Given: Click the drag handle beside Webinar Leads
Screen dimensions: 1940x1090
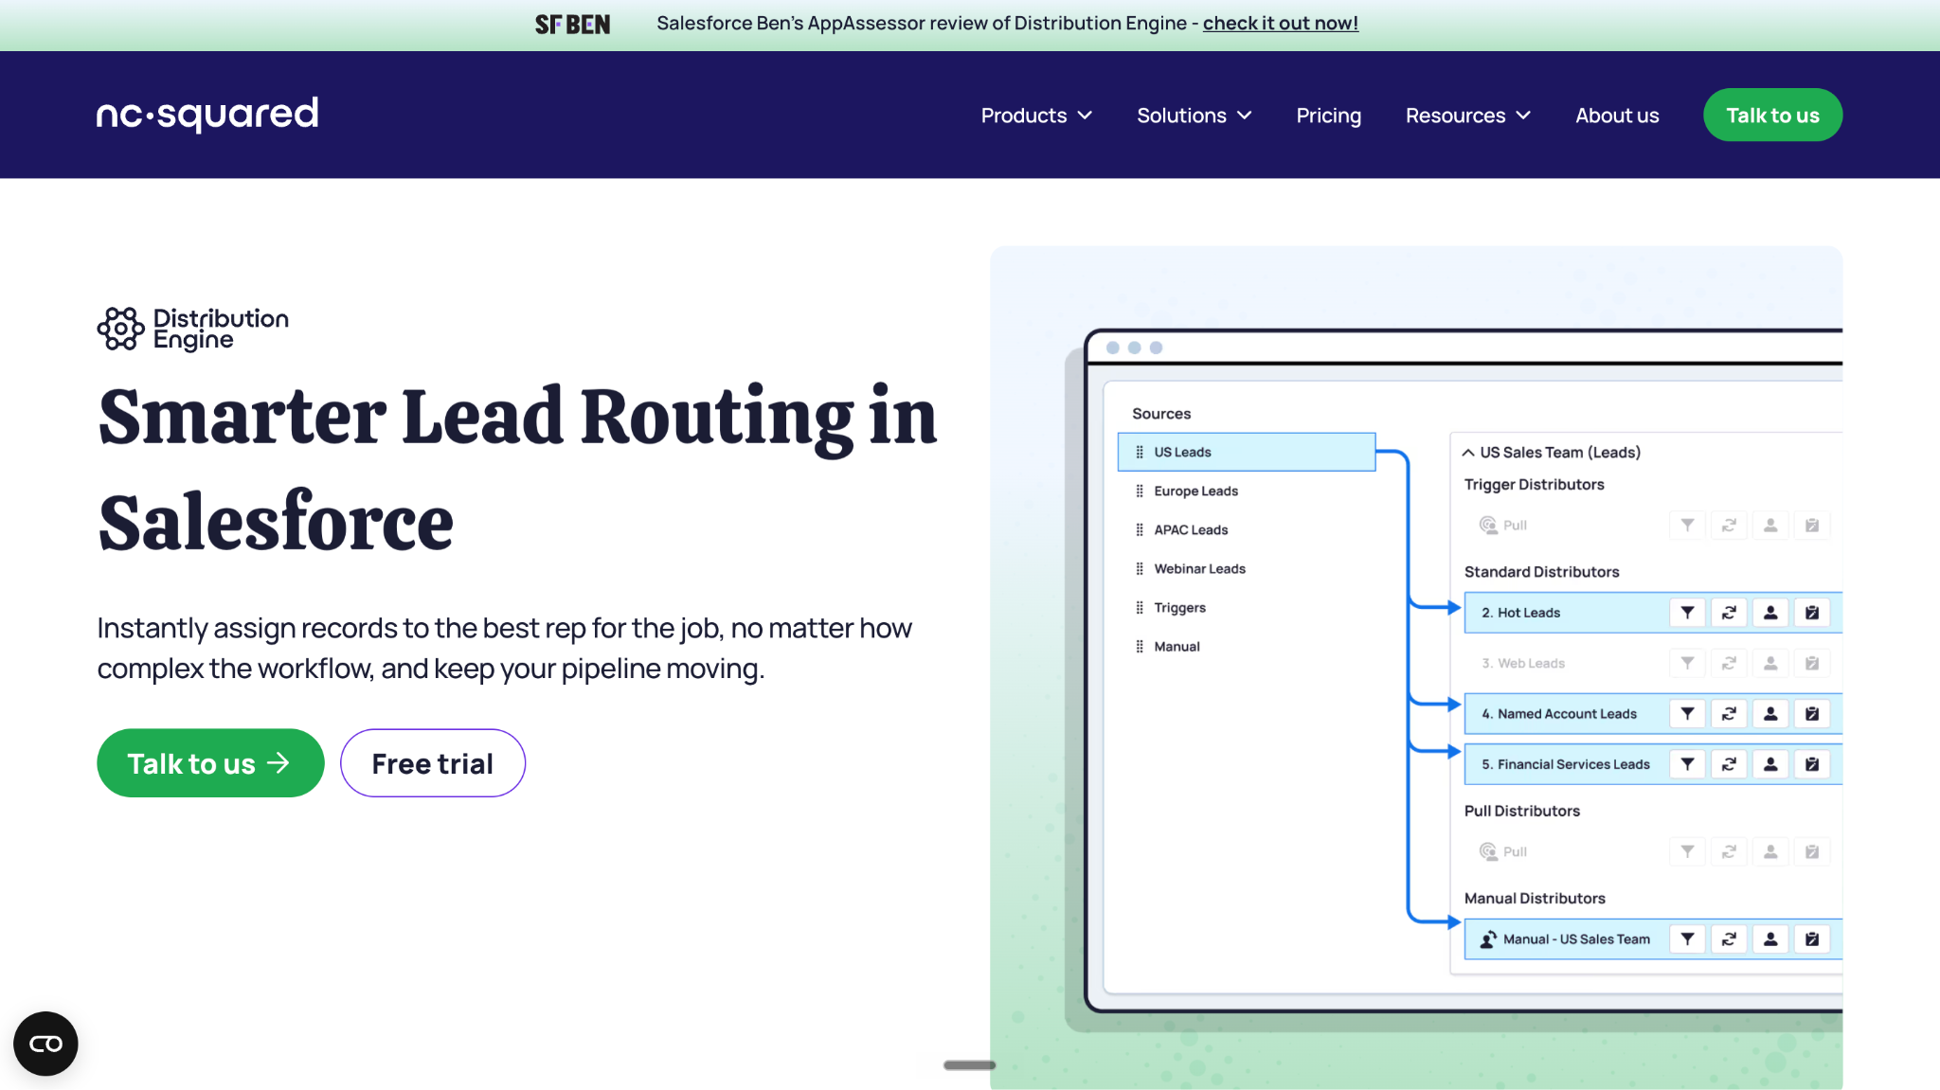Looking at the screenshot, I should [1140, 569].
